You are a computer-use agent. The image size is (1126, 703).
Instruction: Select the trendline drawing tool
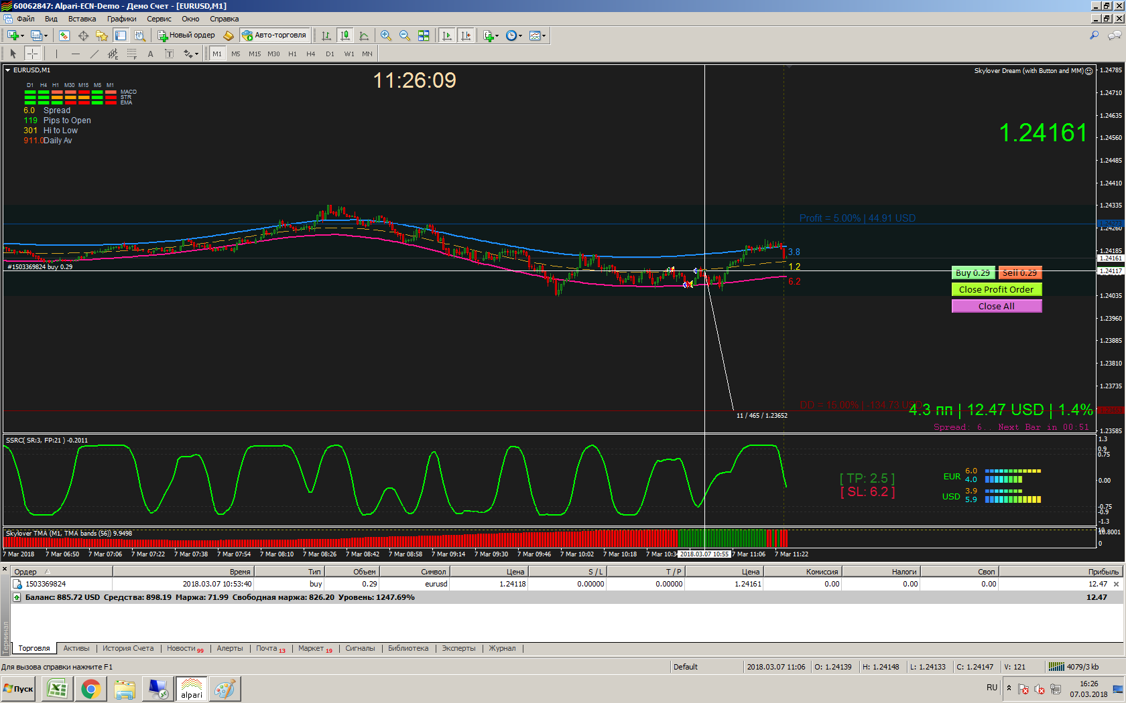coord(94,54)
